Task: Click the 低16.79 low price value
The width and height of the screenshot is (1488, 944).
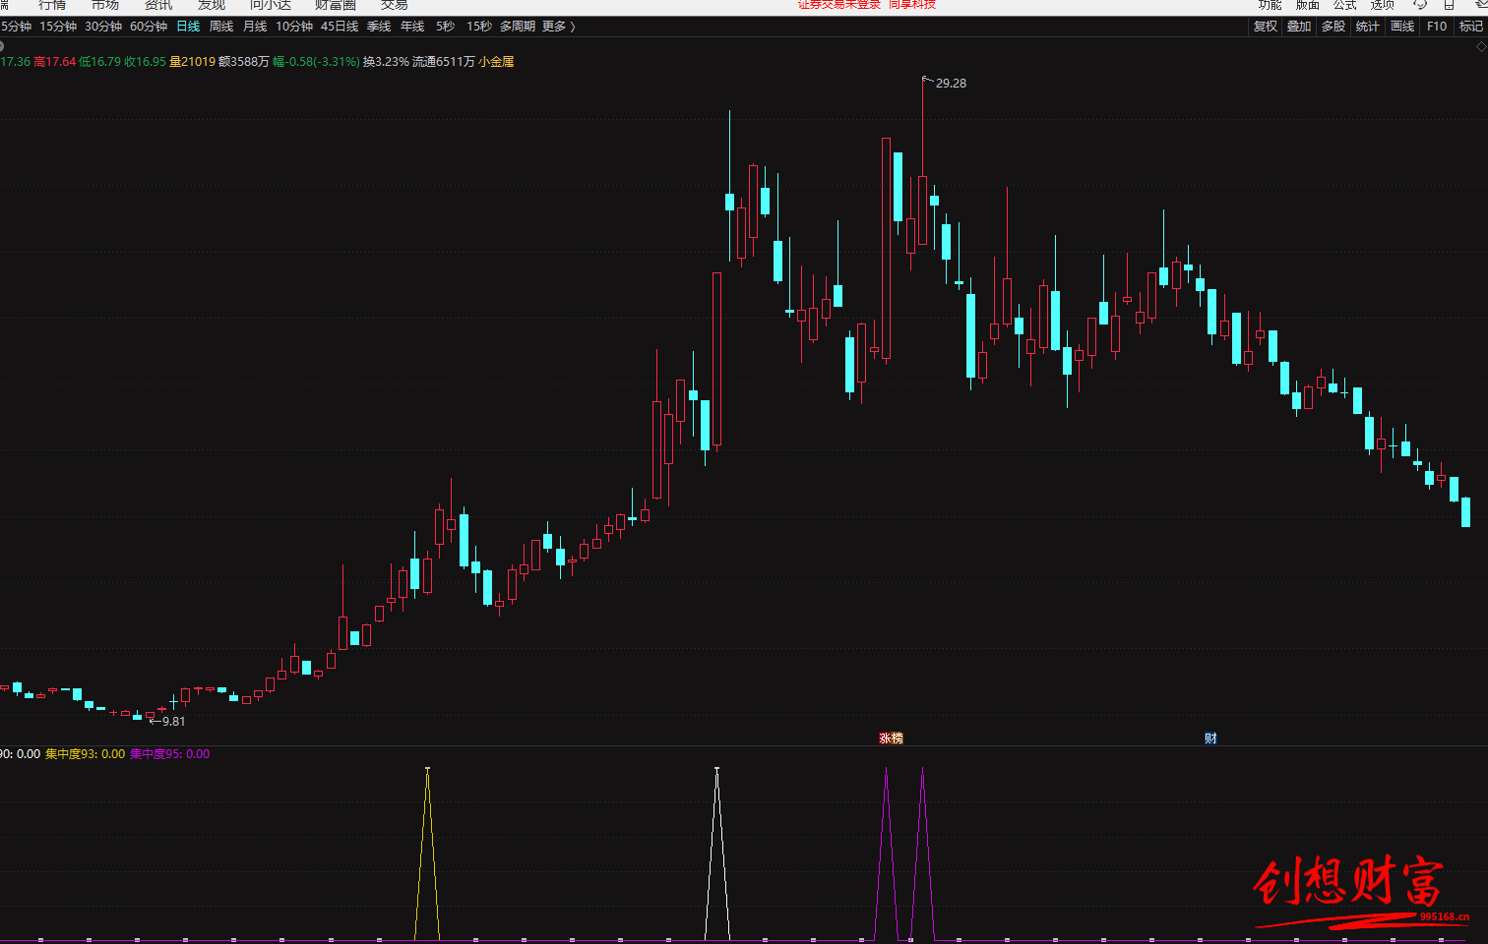Action: click(99, 62)
